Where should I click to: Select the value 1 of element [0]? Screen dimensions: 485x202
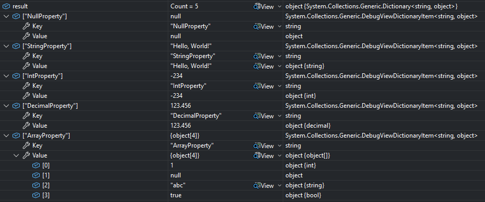coord(172,165)
